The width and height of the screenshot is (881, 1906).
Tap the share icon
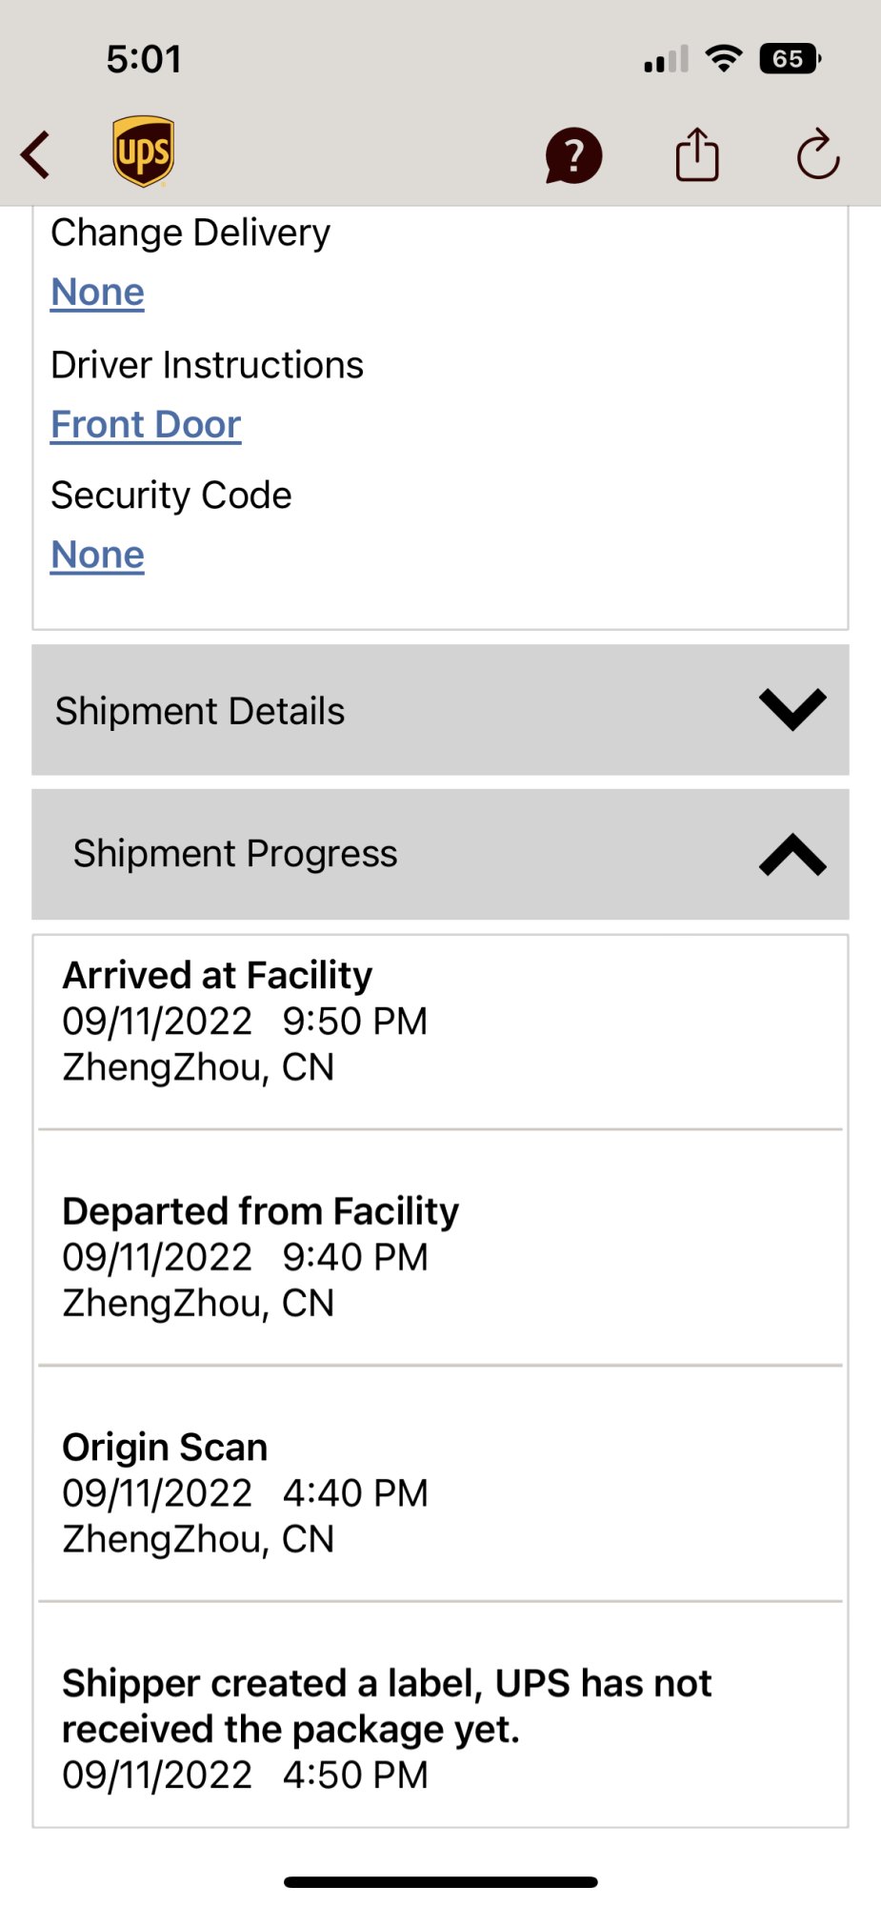tap(696, 154)
